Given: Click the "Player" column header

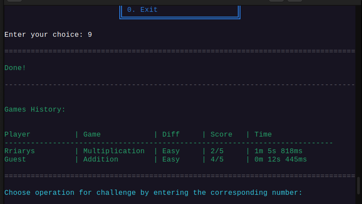Looking at the screenshot, I should (x=18, y=134).
